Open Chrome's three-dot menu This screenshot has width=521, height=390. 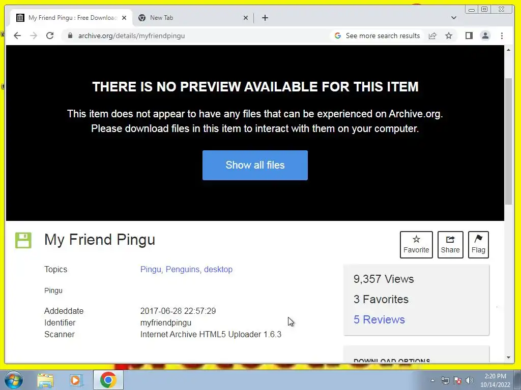click(x=502, y=36)
